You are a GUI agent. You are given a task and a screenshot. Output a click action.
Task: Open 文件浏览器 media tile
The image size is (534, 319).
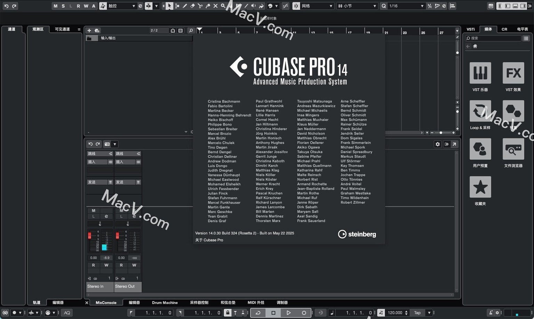[x=513, y=149]
